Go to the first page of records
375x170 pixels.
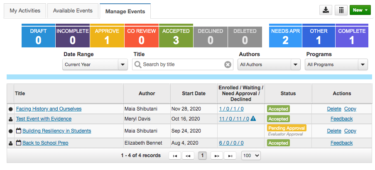point(175,155)
